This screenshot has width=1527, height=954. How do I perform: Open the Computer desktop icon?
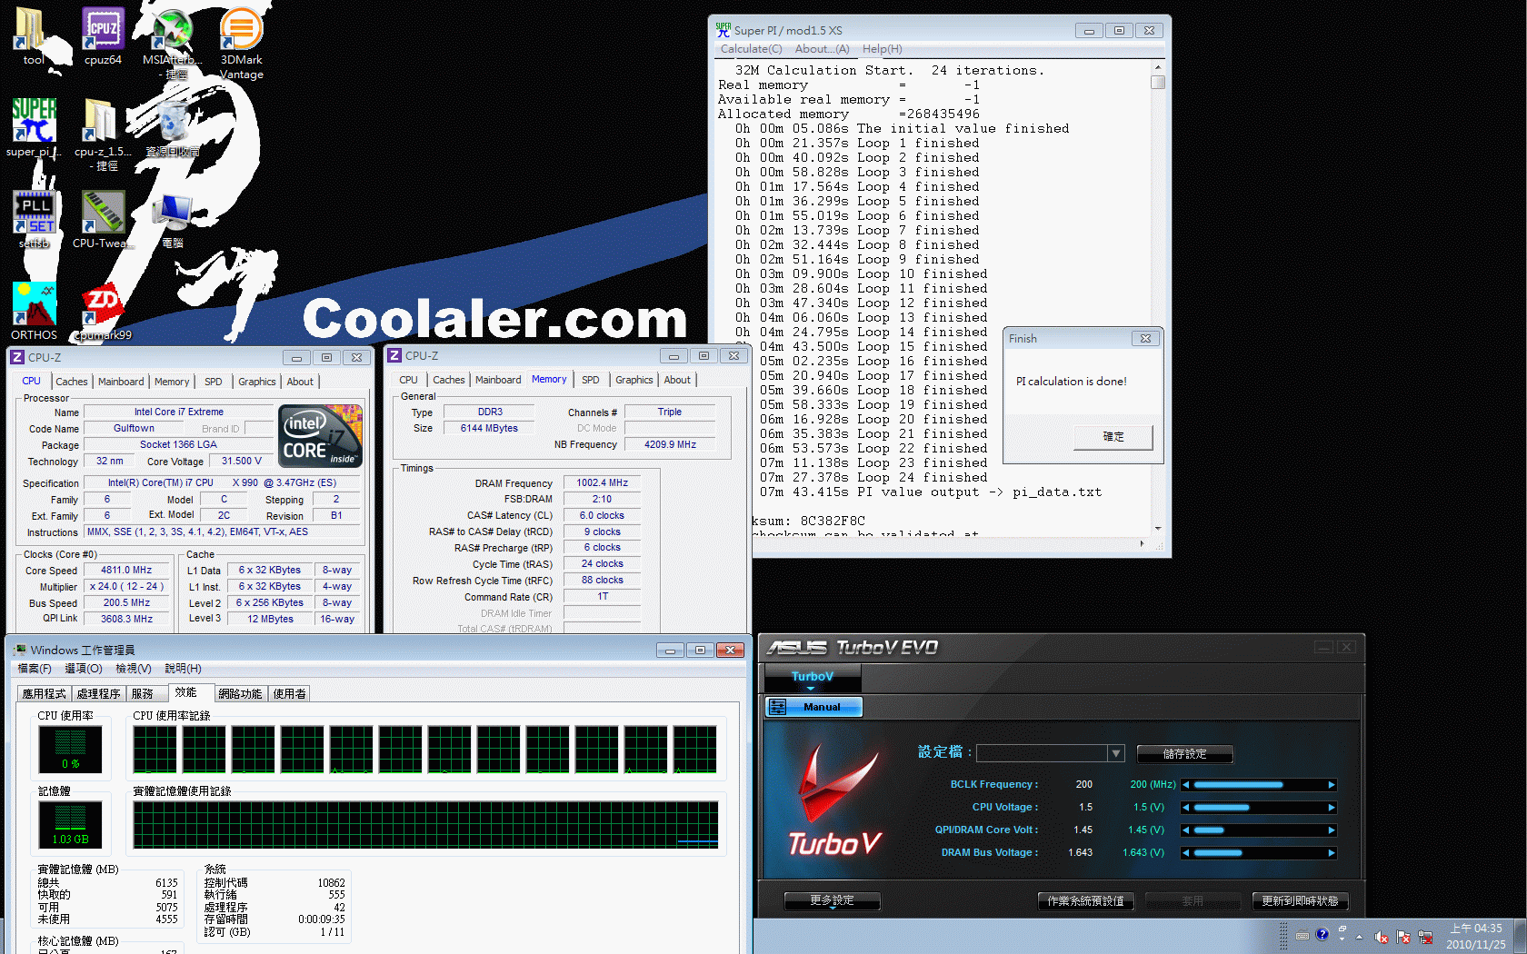click(173, 219)
